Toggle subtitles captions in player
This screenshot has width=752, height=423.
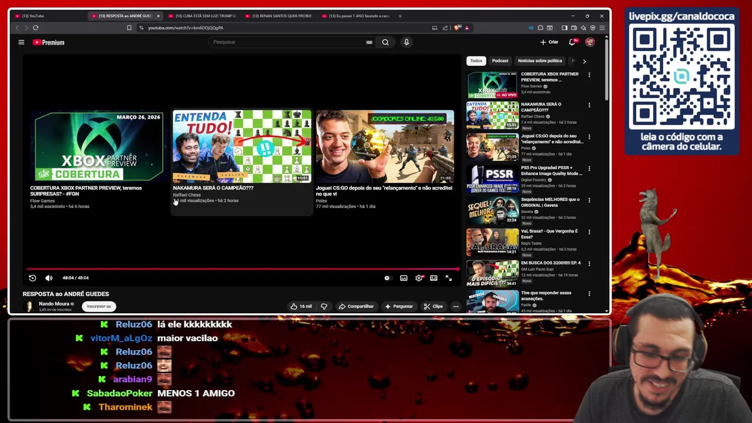(x=404, y=278)
